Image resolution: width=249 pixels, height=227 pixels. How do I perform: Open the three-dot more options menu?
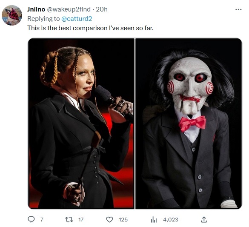tap(238, 10)
